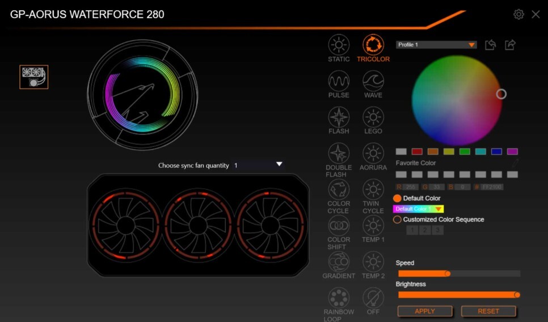548x322 pixels.
Task: Pick the yellow preset color swatch
Action: point(449,151)
